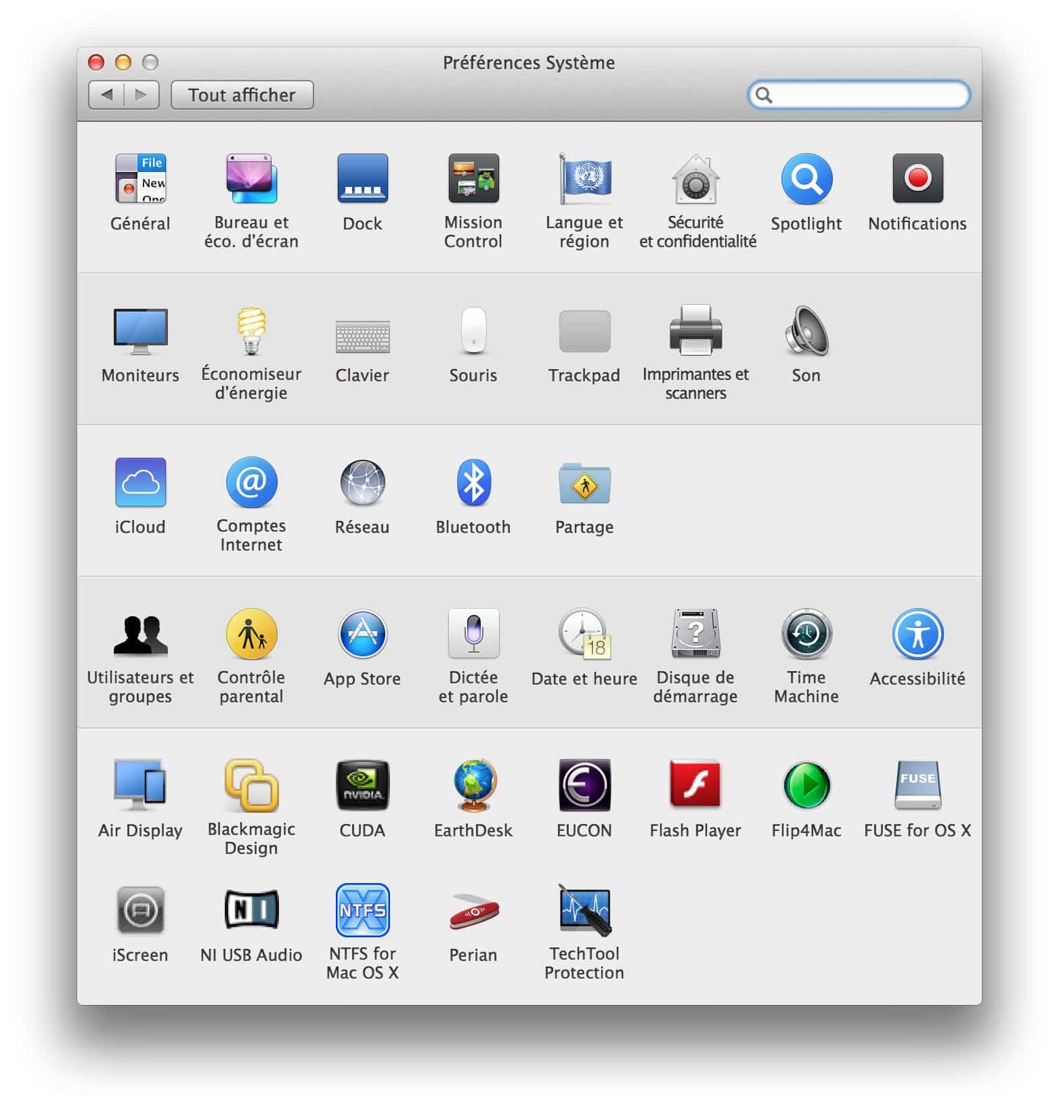
Task: Open Blackmagic Design pane
Action: pos(251,786)
